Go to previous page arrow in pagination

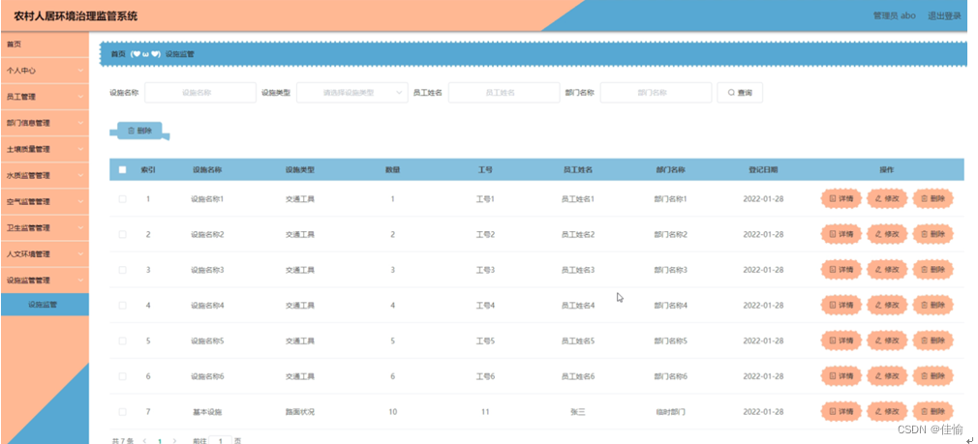coord(144,441)
